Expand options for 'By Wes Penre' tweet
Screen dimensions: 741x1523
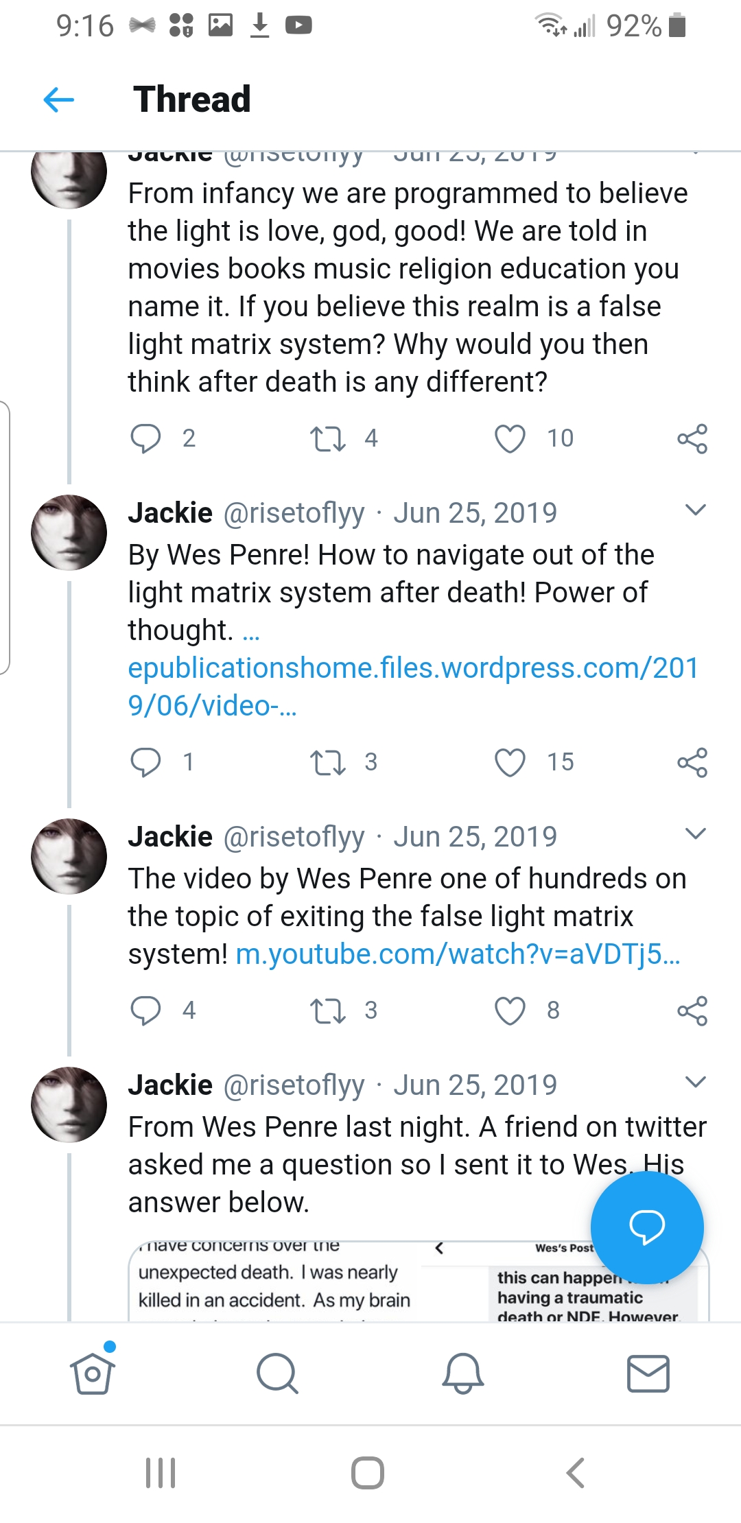point(695,510)
